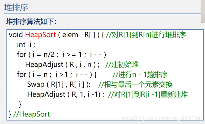Click the closing comment //HeapSort
This screenshot has height=124, width=205.
click(x=32, y=114)
